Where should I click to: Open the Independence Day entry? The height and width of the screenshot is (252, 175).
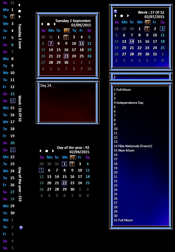point(128,103)
